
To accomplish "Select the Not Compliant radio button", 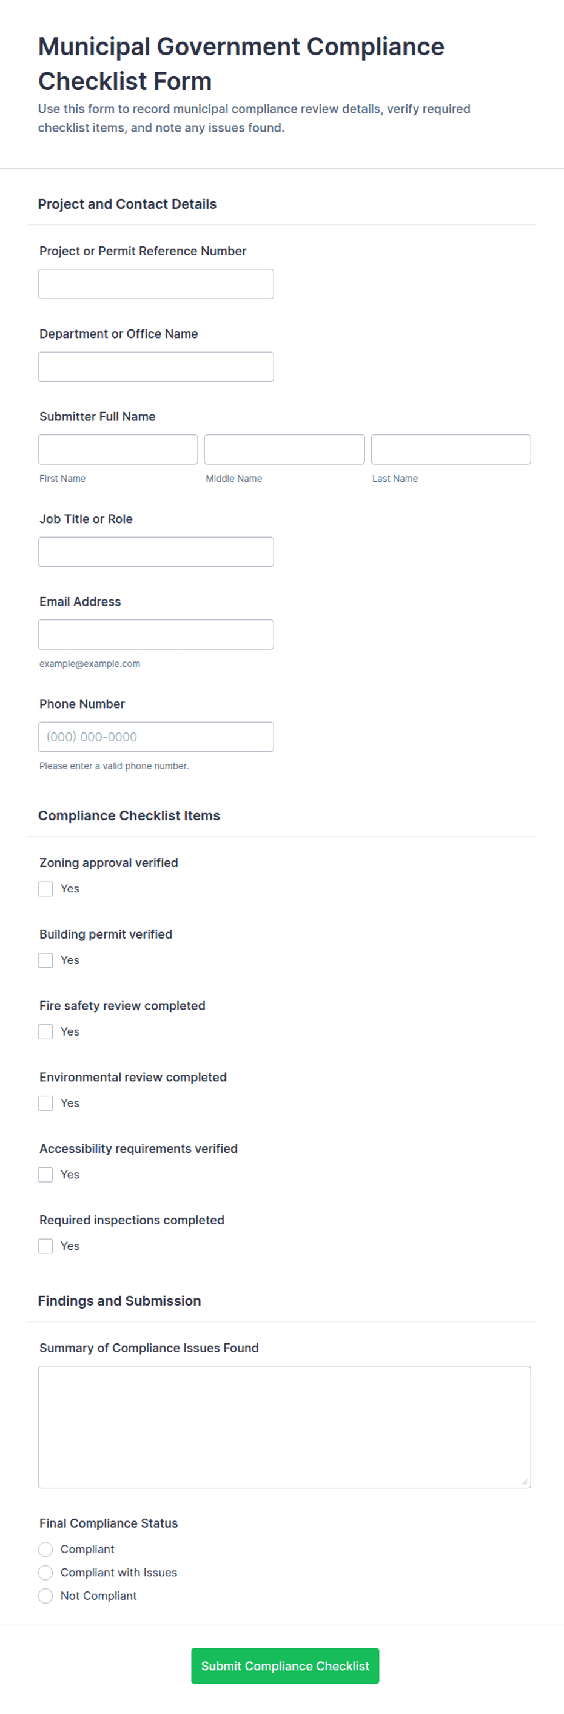I will point(45,1596).
